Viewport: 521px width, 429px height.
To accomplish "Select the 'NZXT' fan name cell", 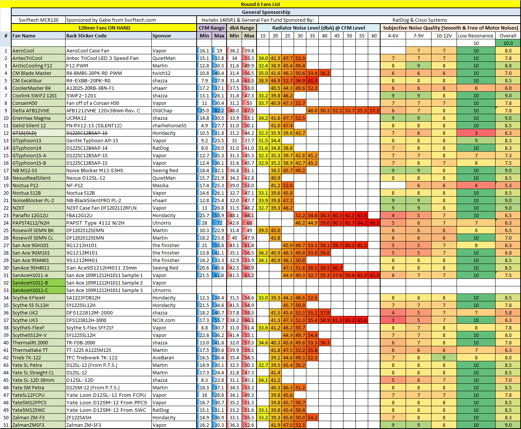I will [x=39, y=208].
